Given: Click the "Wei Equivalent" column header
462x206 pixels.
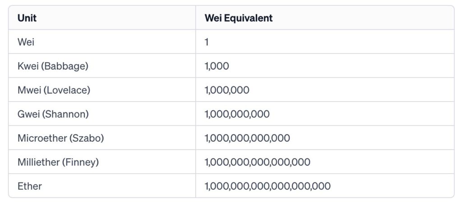Looking at the screenshot, I should [x=238, y=18].
